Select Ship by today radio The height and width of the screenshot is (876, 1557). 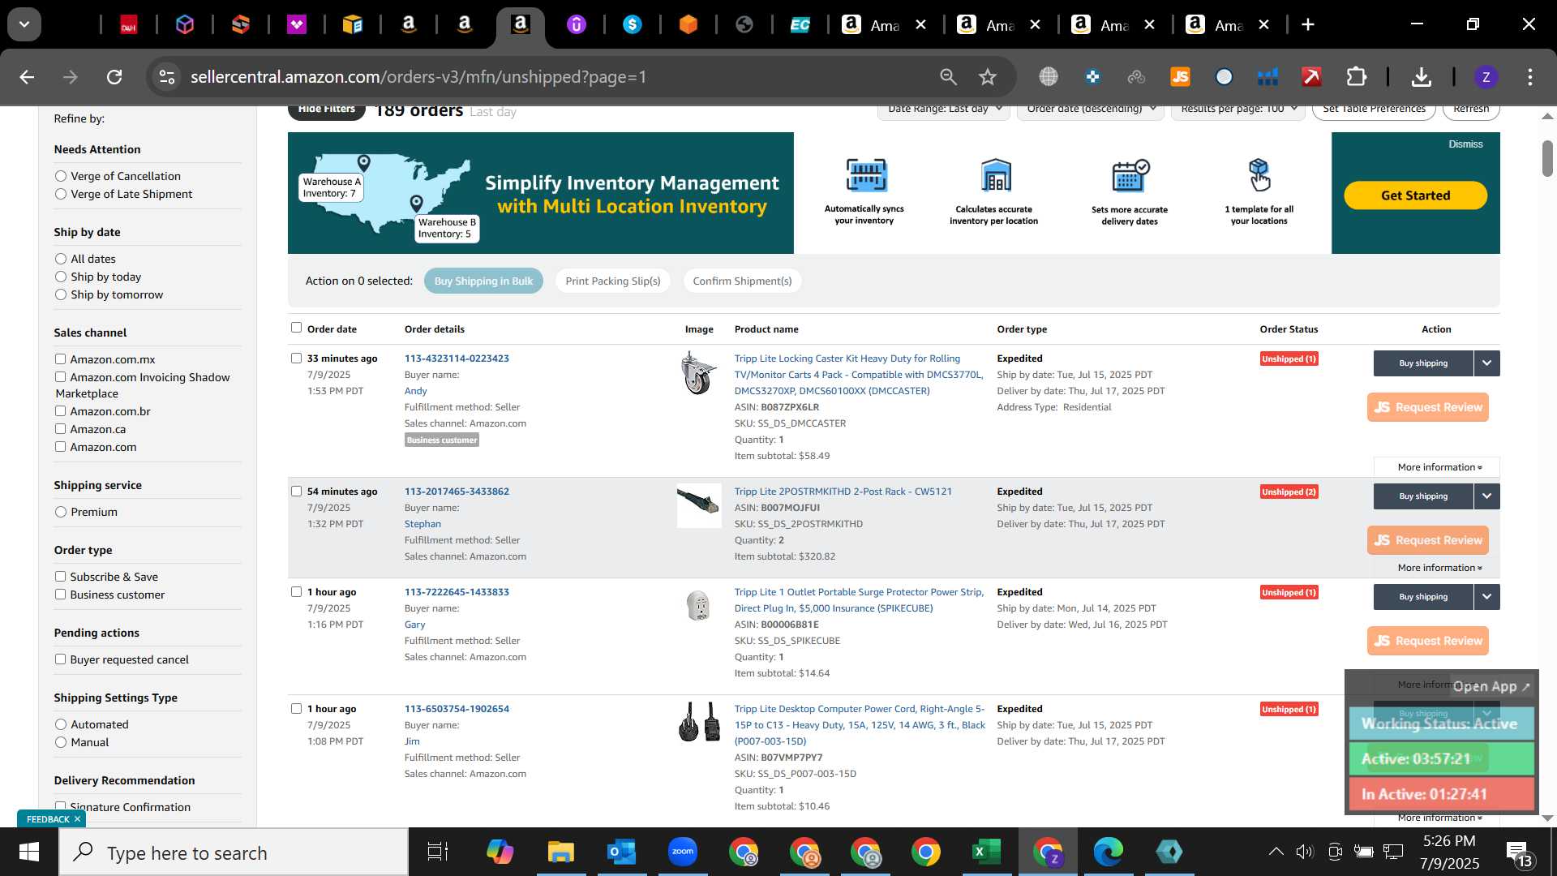click(61, 277)
